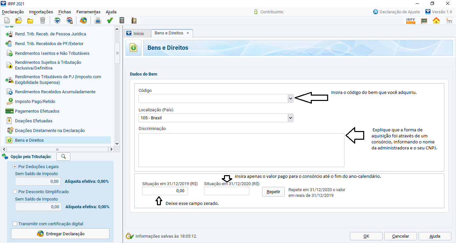Click the OK button
Viewport: 456px width, 243px height.
tap(366, 236)
